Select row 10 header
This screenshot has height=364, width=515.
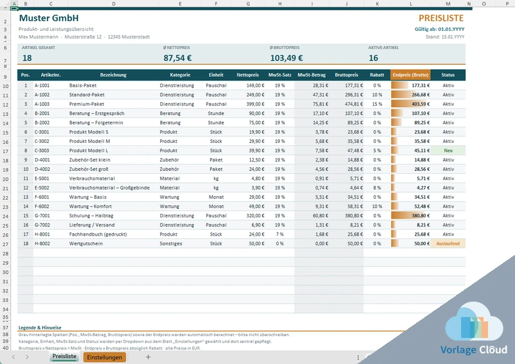[5, 86]
